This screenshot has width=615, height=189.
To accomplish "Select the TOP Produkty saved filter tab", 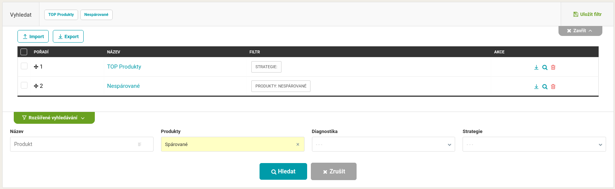I will pos(61,15).
